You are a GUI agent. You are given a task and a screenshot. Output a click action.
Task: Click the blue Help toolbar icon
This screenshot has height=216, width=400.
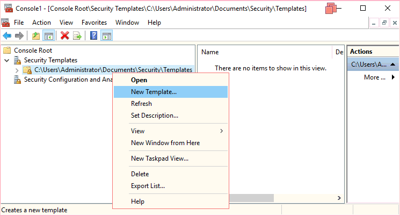coord(94,36)
